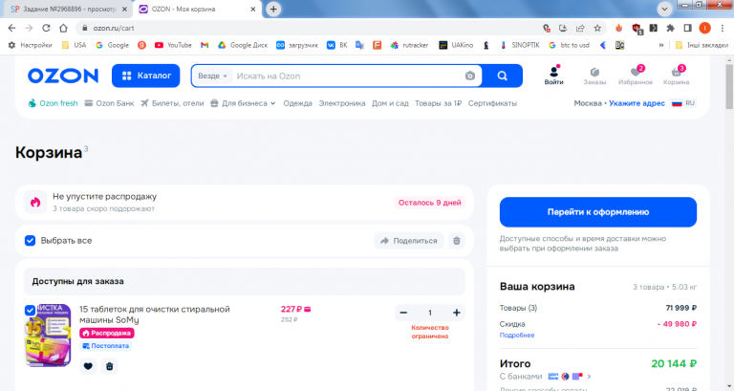Screen dimensions: 734x391
Task: Open the Электроника category
Action: (342, 103)
